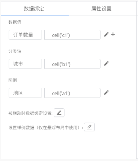Open 设置样例数据 edit button
The image size is (138, 161).
click(89, 127)
